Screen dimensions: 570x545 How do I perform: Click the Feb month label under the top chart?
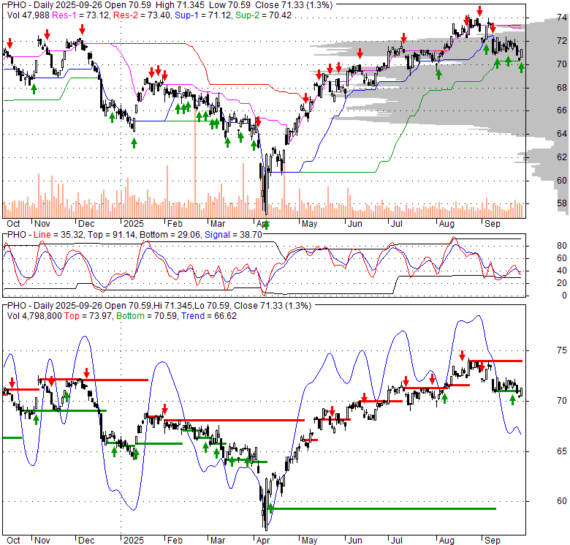click(x=175, y=223)
